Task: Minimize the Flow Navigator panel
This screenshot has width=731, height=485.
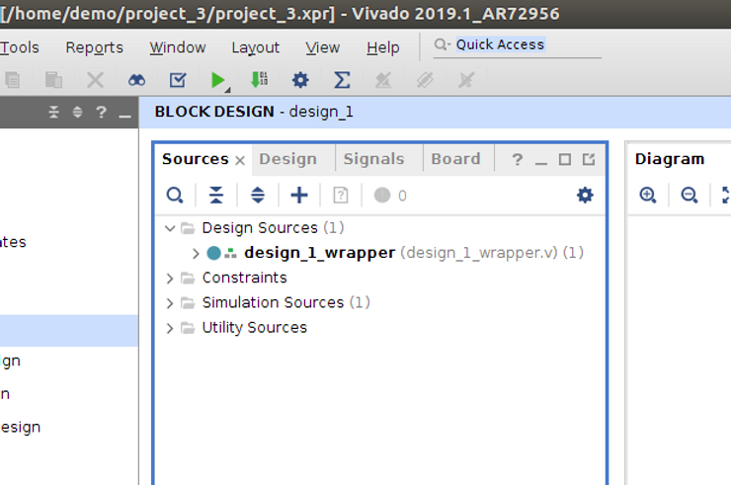Action: 124,115
